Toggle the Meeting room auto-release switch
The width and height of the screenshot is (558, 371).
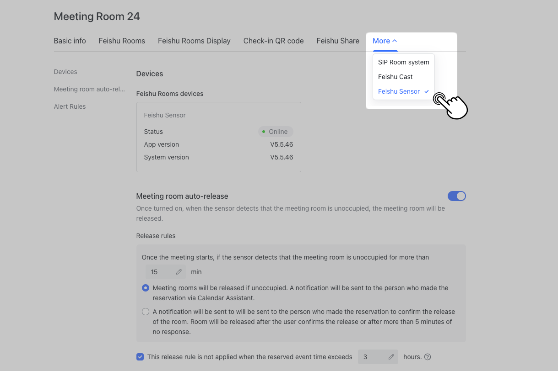click(456, 196)
